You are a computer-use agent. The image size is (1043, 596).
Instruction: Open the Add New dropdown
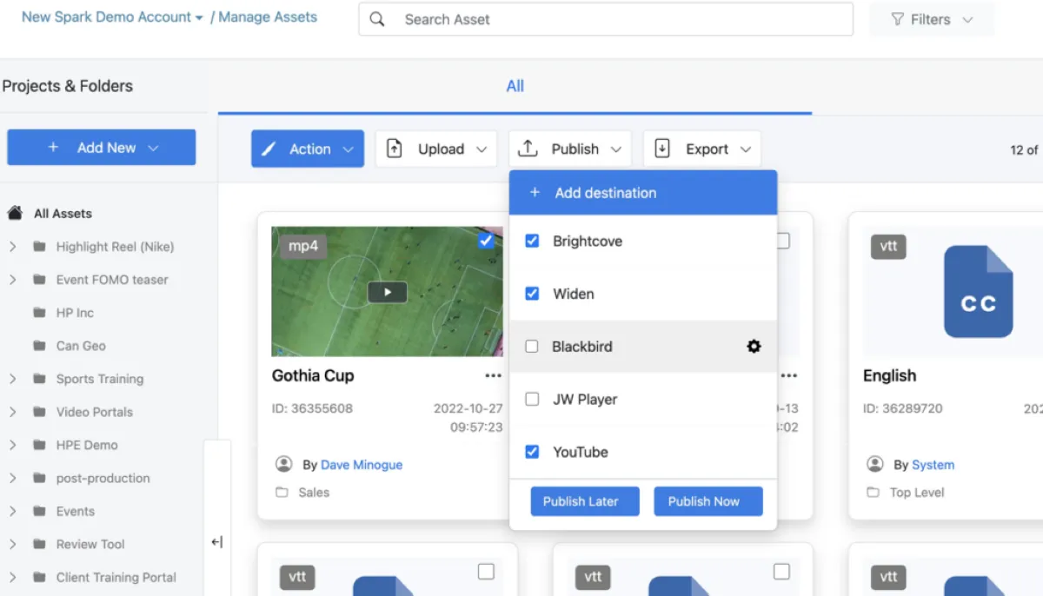pyautogui.click(x=101, y=148)
